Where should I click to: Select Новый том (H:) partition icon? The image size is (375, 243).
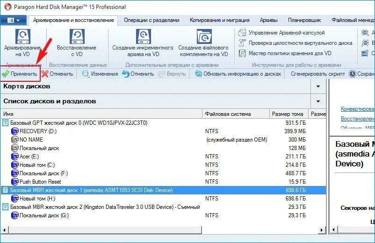click(x=14, y=199)
